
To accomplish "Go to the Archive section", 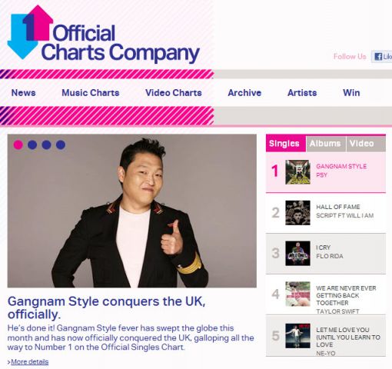I will (244, 93).
